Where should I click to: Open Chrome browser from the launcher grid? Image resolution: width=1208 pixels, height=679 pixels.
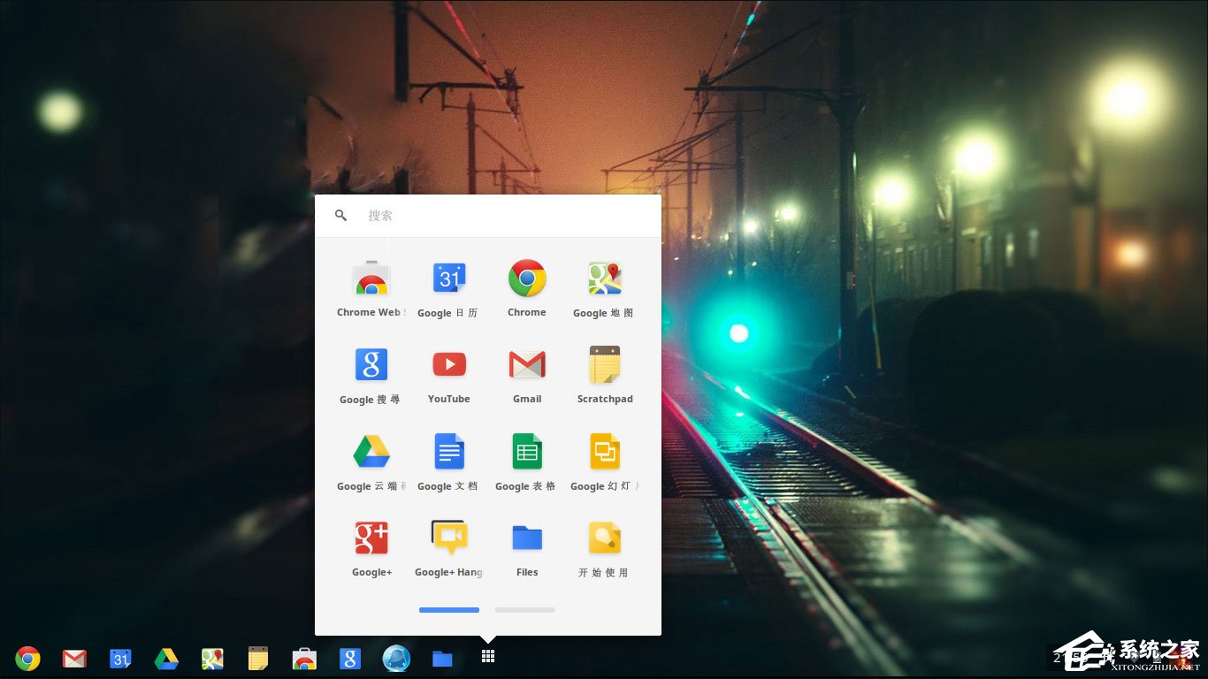[x=526, y=278]
